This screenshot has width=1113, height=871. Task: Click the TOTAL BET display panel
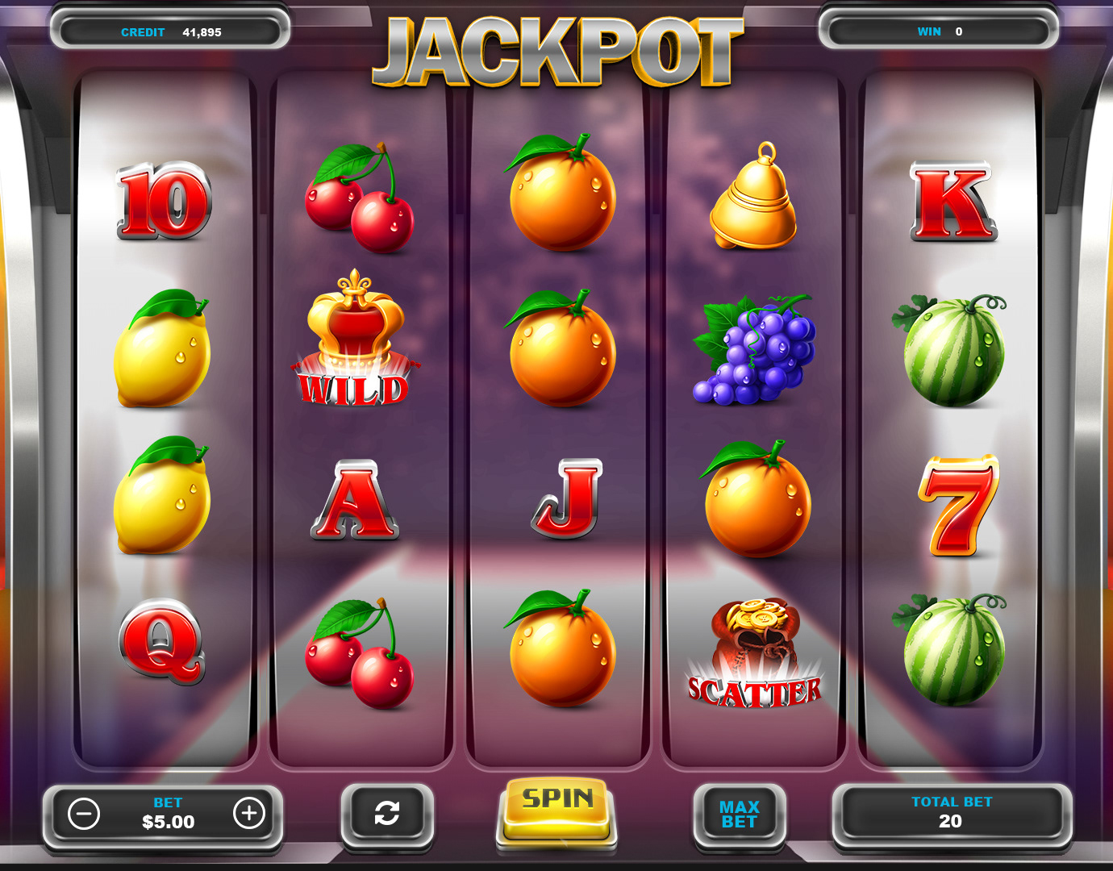952,813
